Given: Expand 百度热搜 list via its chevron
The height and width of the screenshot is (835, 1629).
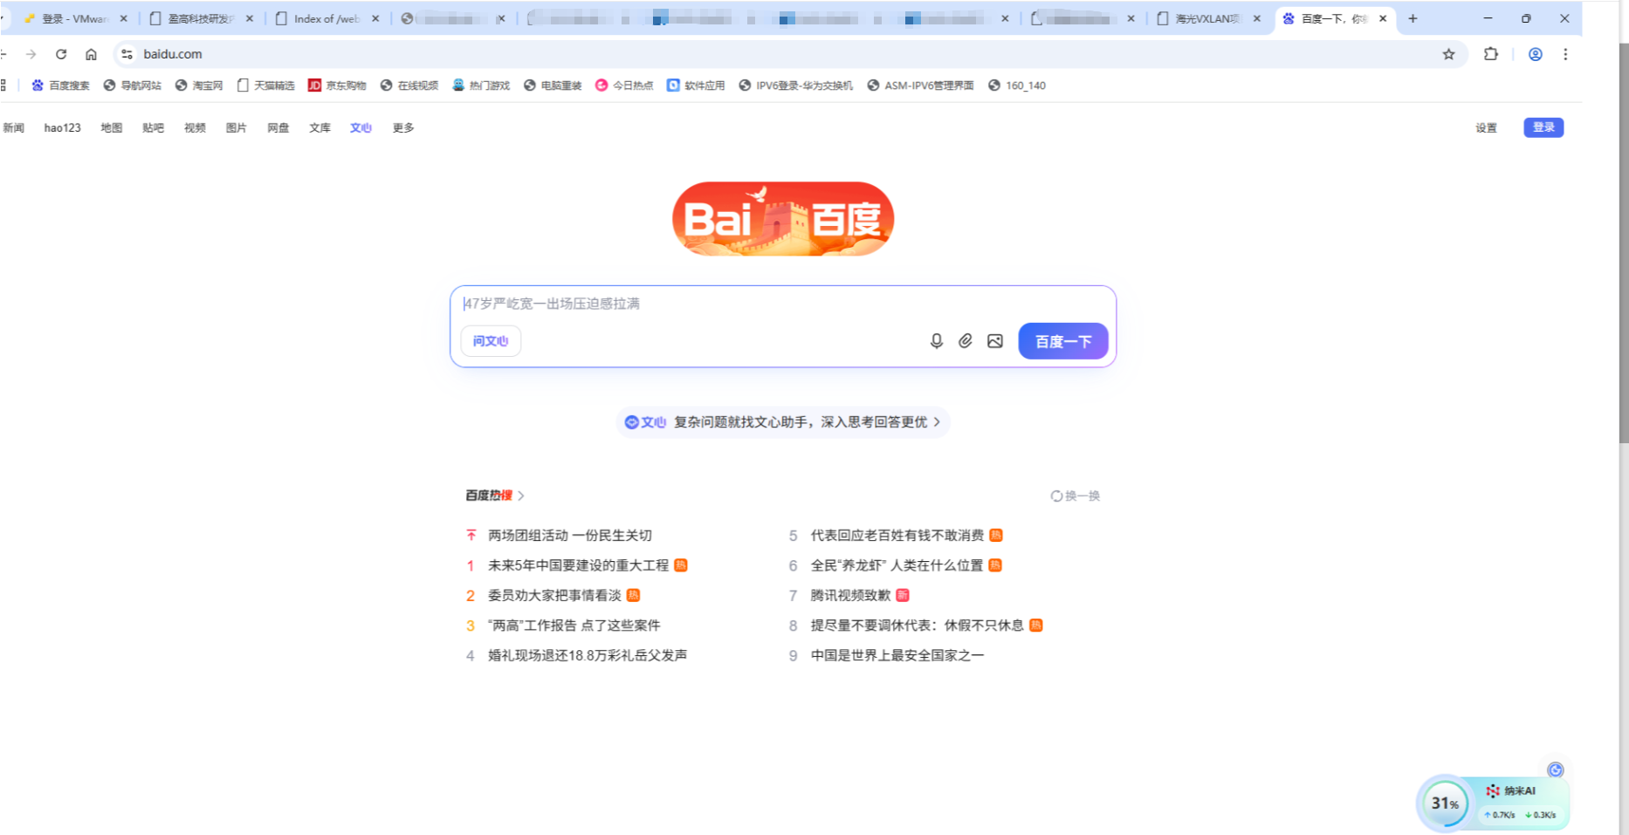Looking at the screenshot, I should [521, 496].
